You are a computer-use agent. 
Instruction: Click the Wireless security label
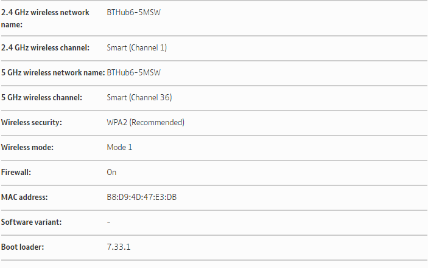[32, 123]
